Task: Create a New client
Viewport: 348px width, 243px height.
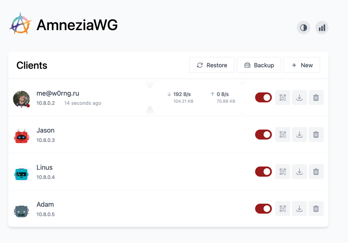Action: (x=302, y=65)
